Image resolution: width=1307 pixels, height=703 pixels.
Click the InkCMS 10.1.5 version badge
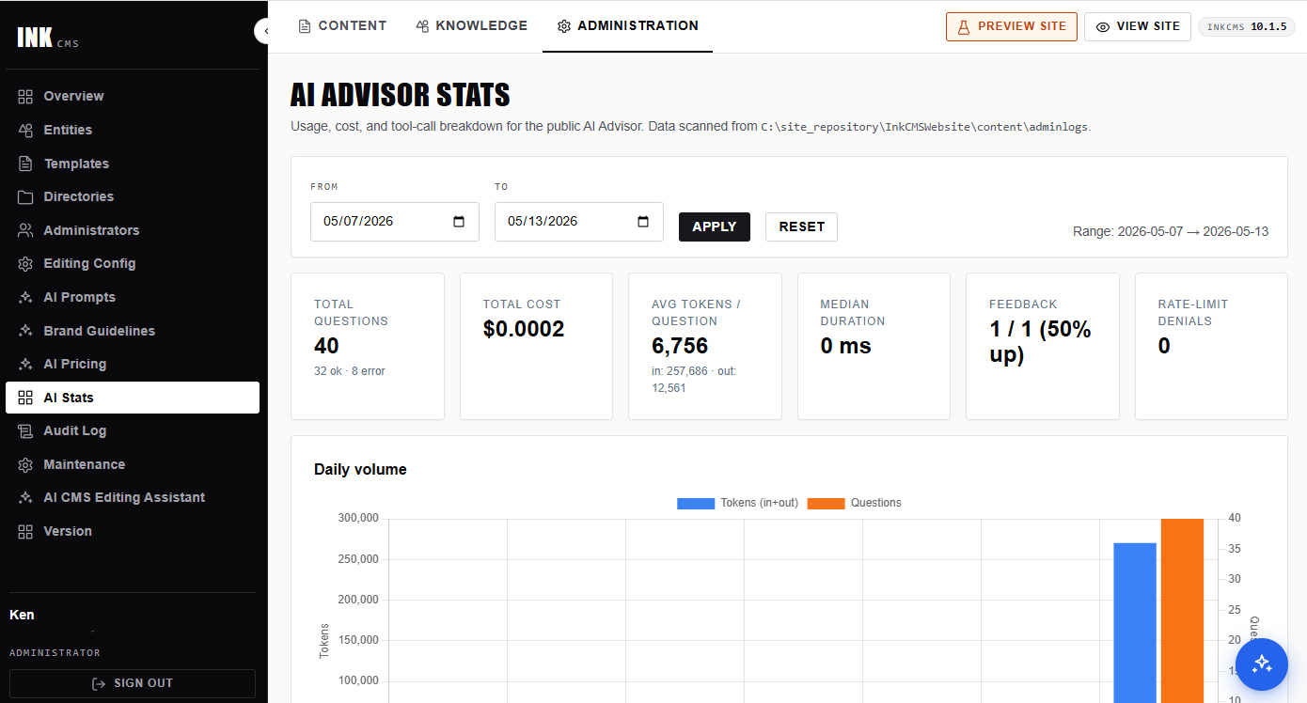tap(1247, 26)
